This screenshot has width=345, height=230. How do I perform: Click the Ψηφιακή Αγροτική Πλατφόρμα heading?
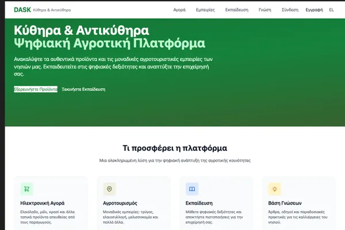110,43
